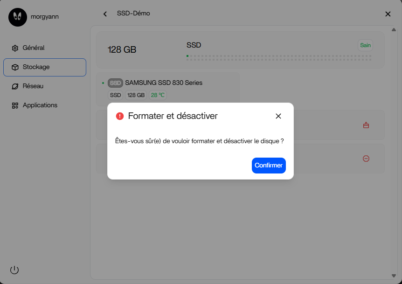Switch to the Applications section
402x284 pixels.
pyautogui.click(x=40, y=105)
